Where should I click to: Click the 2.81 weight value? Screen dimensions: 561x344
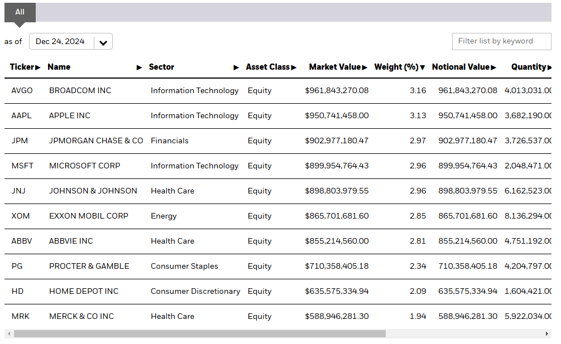pos(418,241)
